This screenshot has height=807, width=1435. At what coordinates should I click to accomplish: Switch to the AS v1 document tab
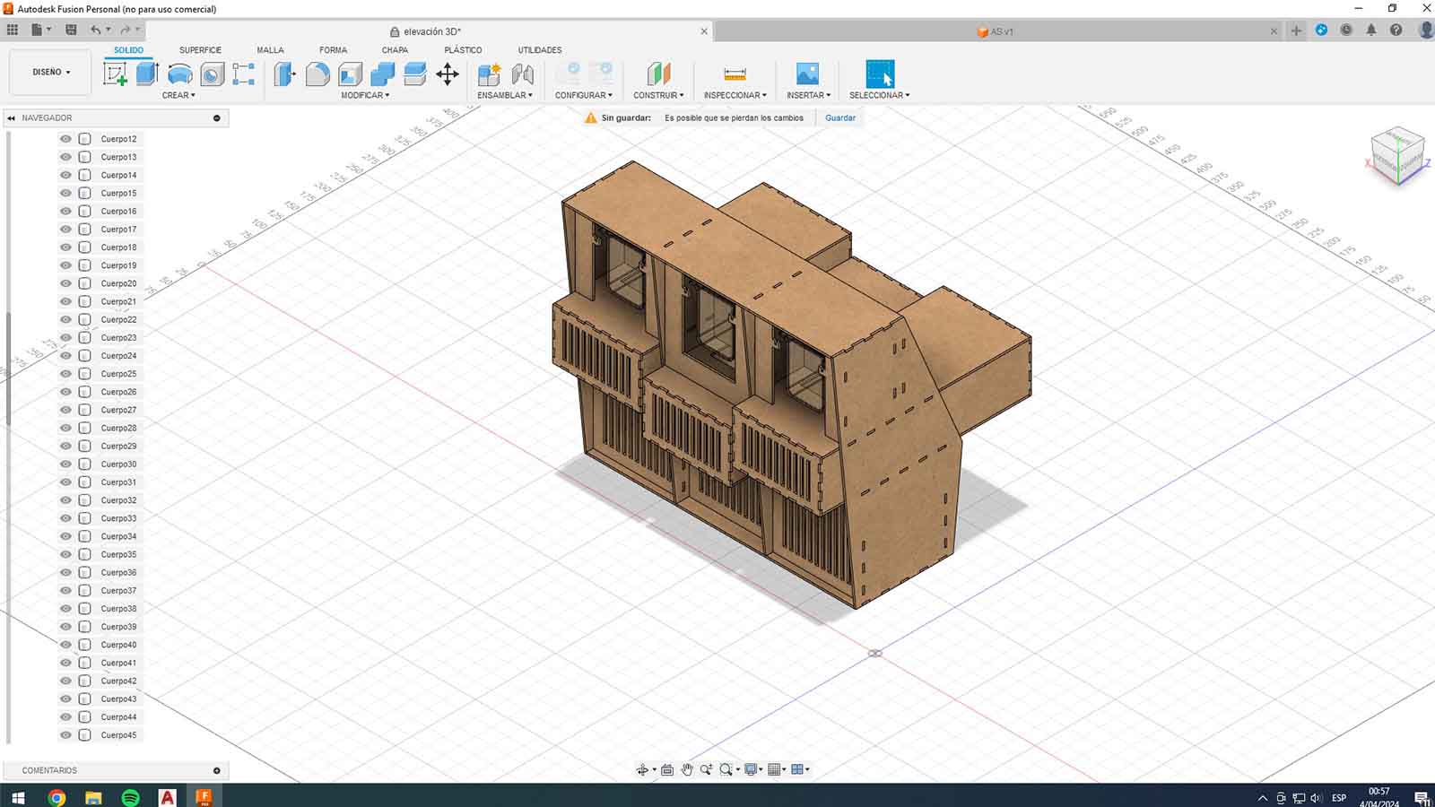click(x=996, y=31)
